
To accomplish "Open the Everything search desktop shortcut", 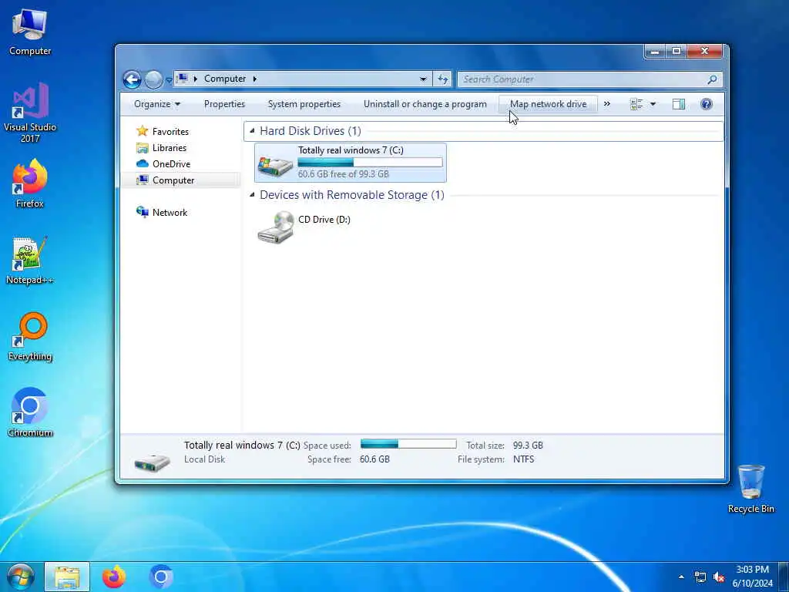I will 30,338.
